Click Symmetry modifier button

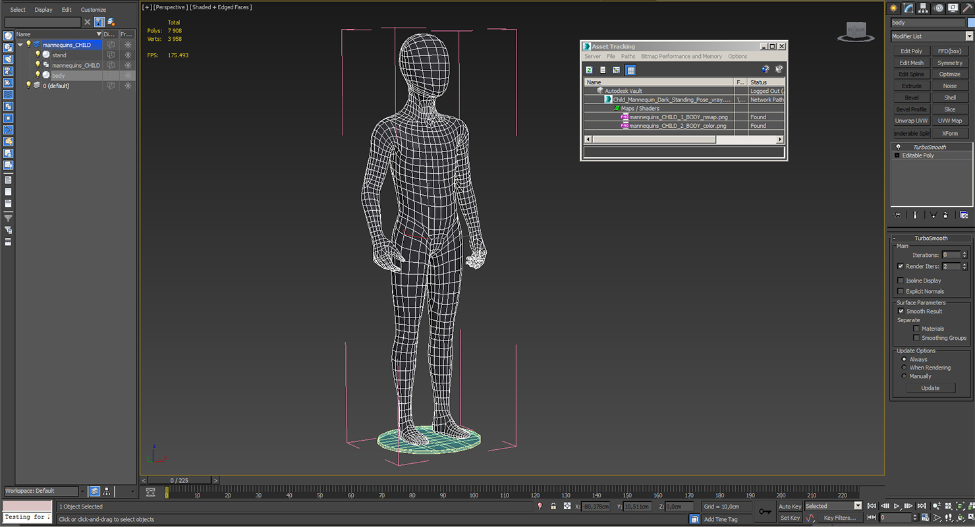click(950, 63)
